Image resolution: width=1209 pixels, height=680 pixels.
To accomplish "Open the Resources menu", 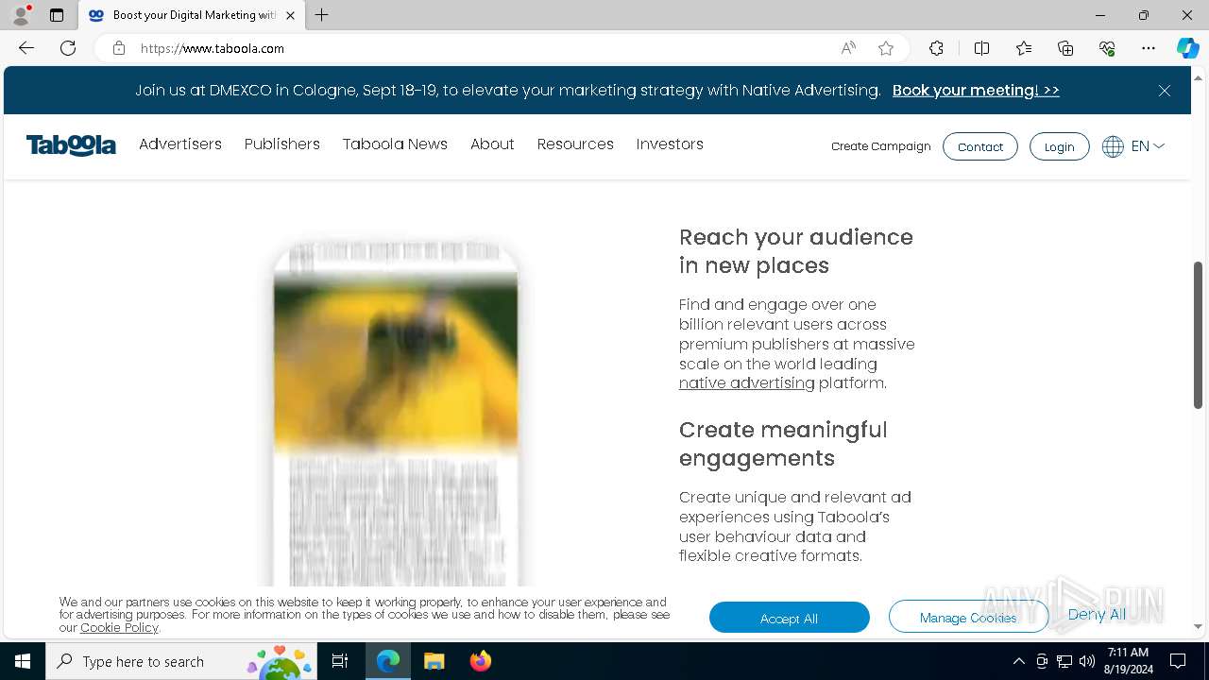I will (575, 144).
